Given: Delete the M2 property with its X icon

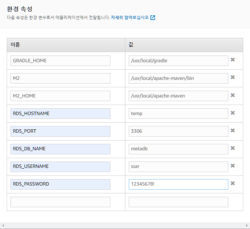Looking at the screenshot, I should (x=233, y=77).
